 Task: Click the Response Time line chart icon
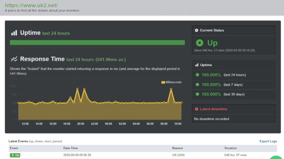pos(14,59)
